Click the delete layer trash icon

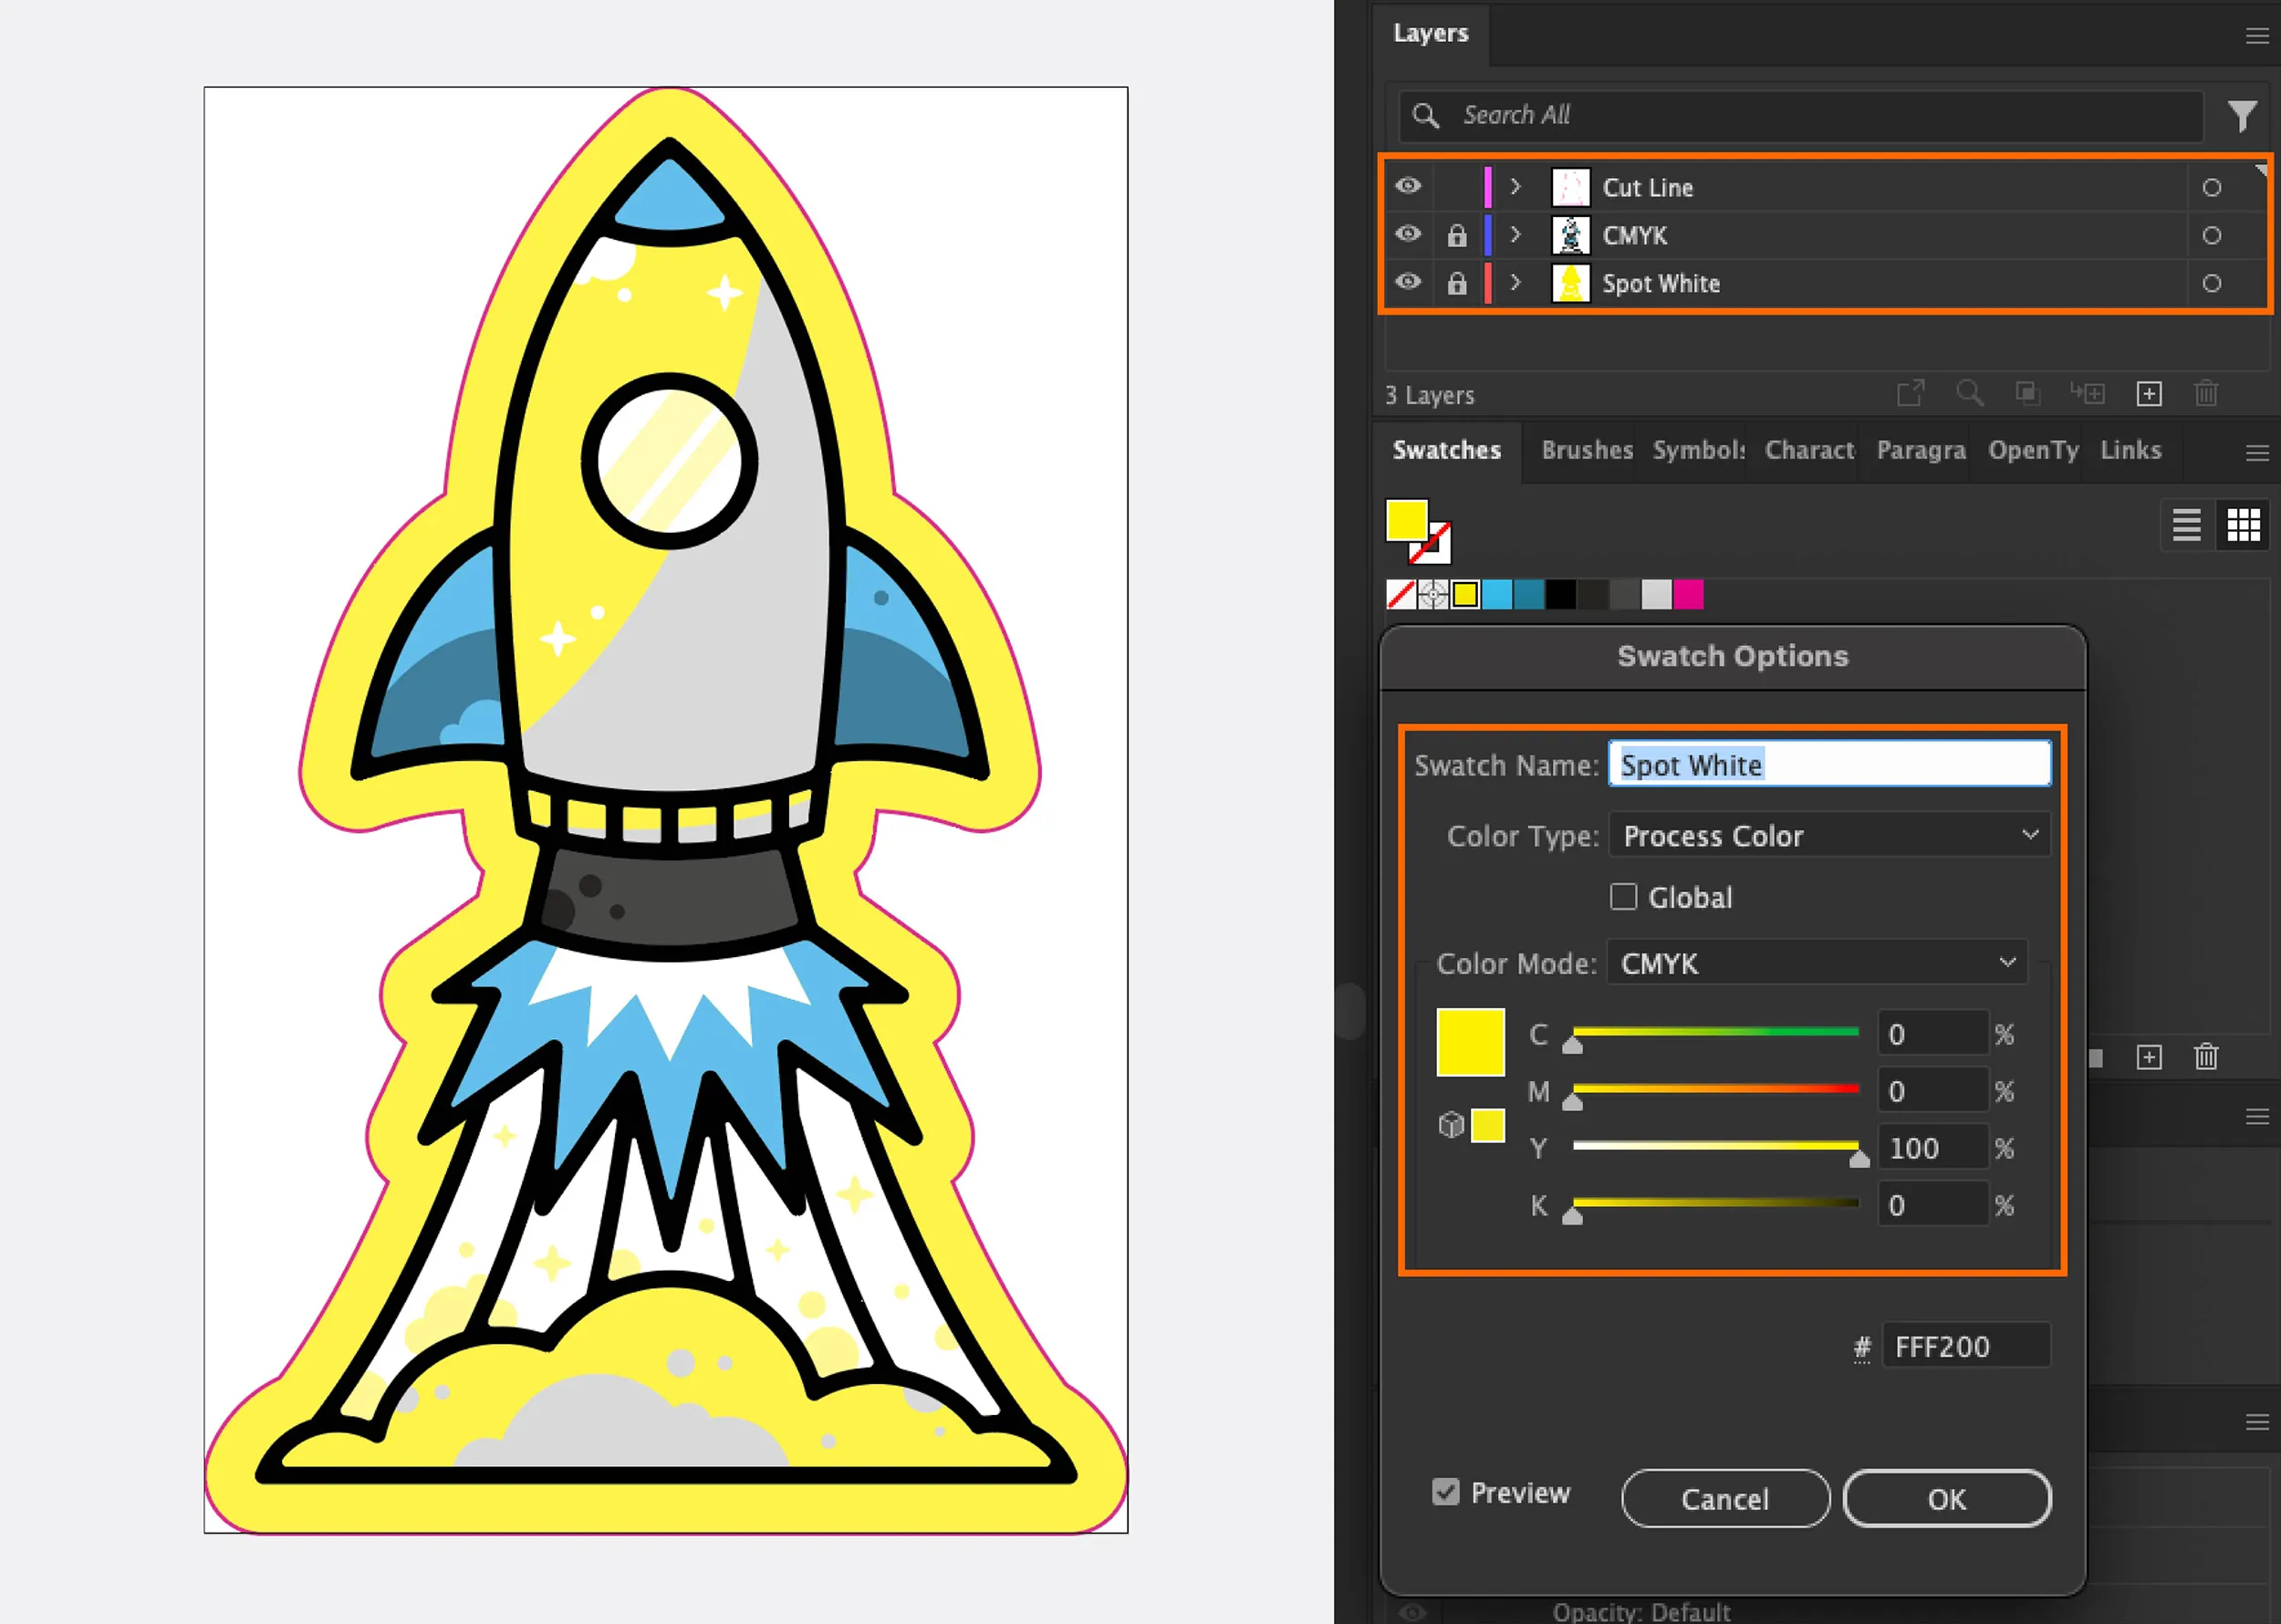2206,394
